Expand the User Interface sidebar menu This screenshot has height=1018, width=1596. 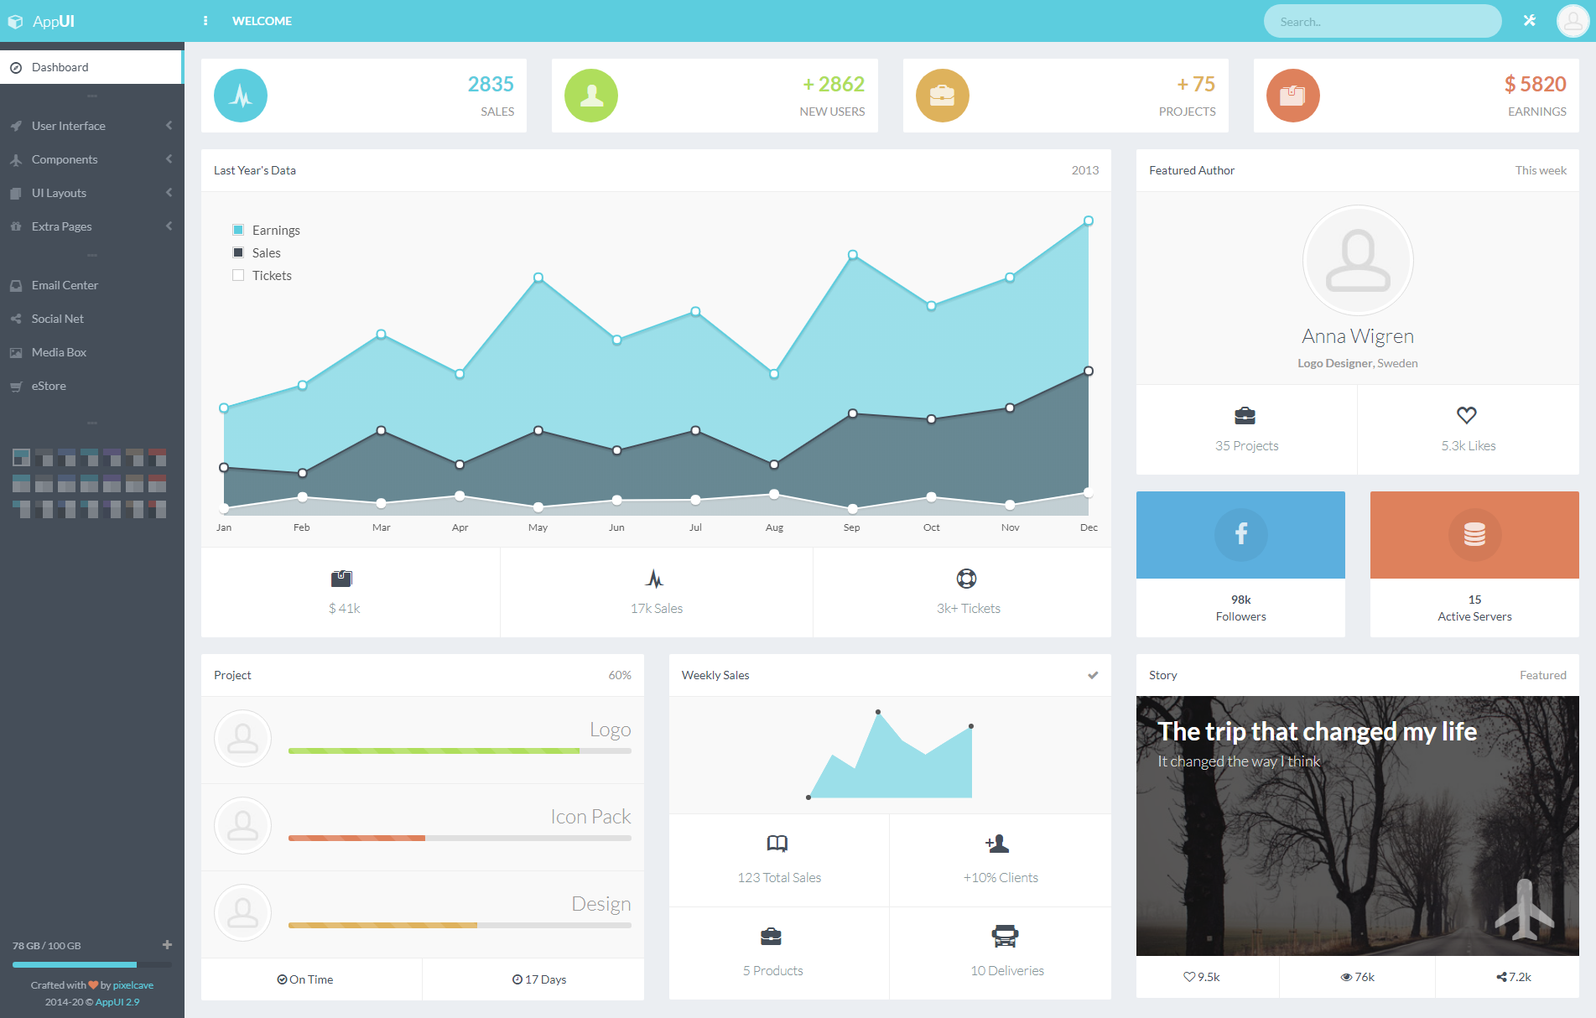(x=91, y=126)
